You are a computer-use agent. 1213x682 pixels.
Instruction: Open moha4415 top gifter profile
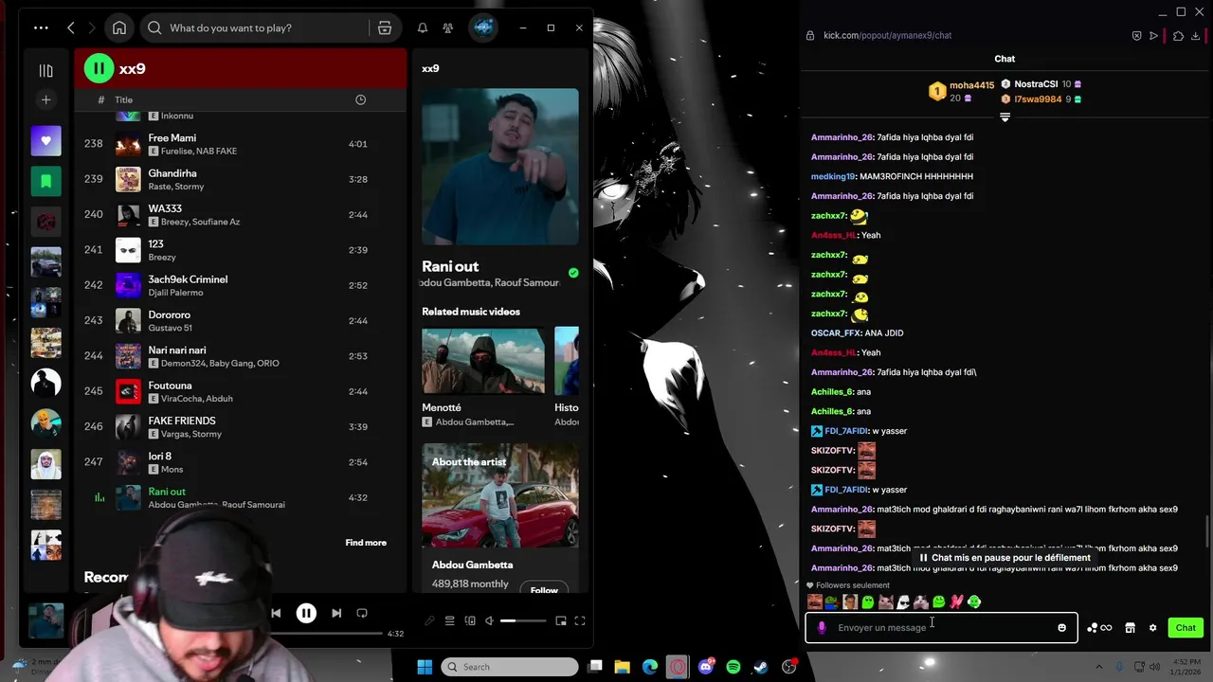(972, 85)
